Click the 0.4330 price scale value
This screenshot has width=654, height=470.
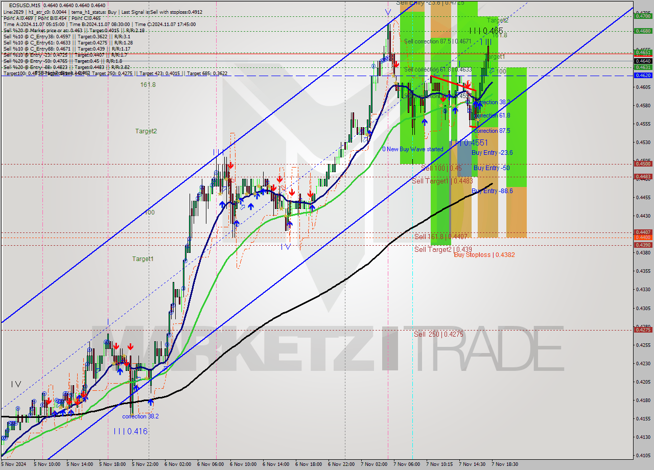(643, 290)
